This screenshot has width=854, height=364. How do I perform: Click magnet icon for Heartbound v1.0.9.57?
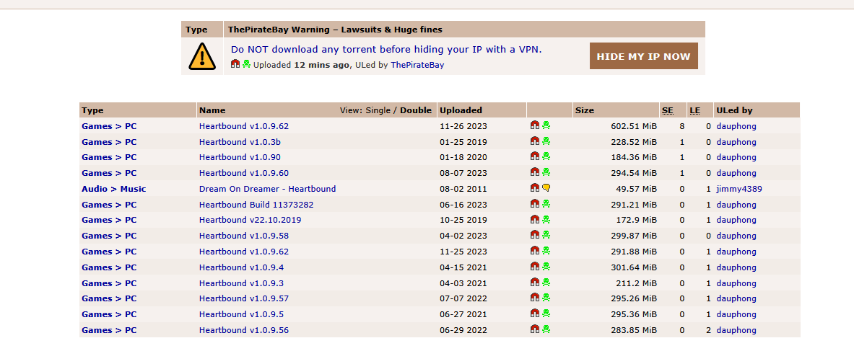click(535, 297)
